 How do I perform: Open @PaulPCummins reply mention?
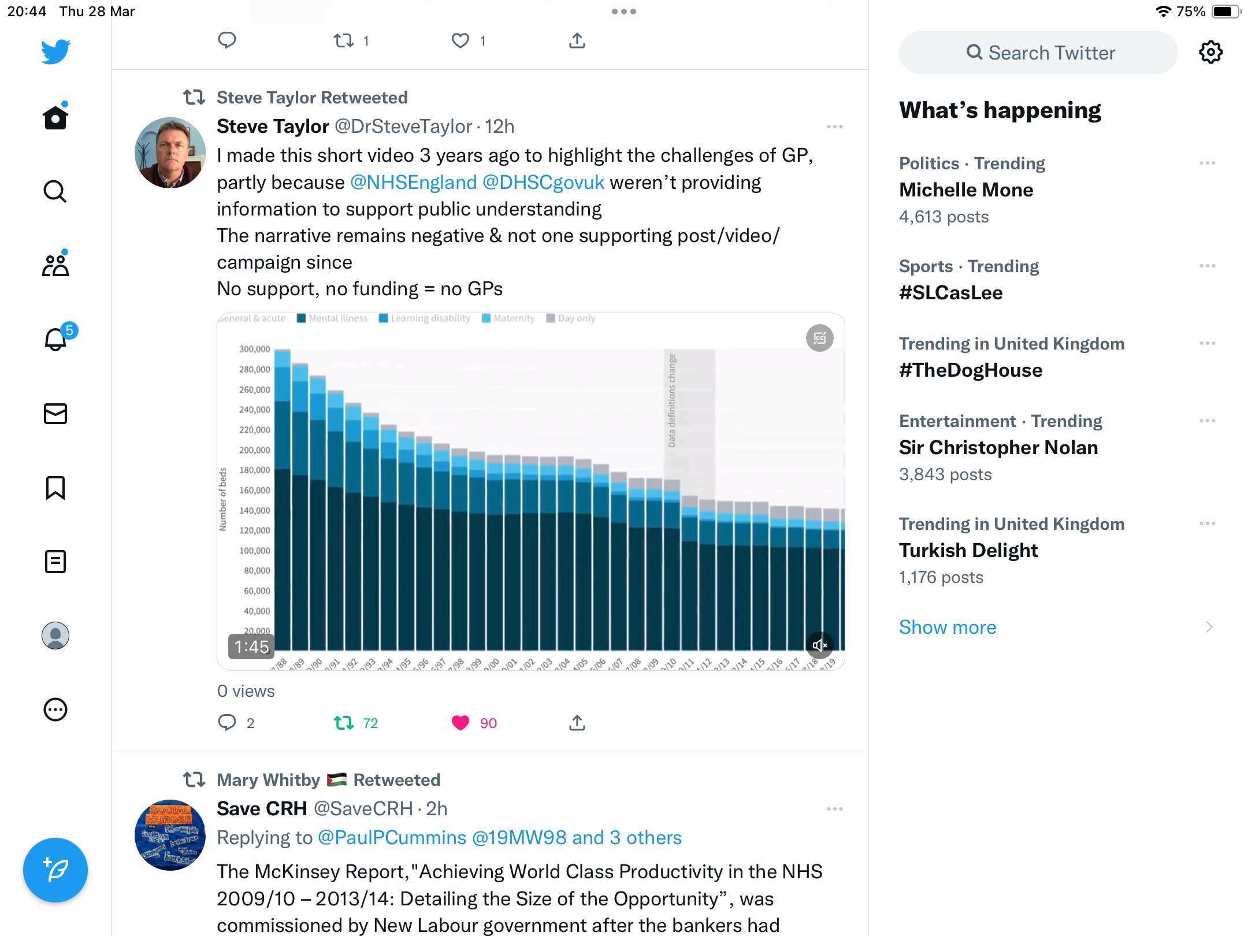[392, 838]
